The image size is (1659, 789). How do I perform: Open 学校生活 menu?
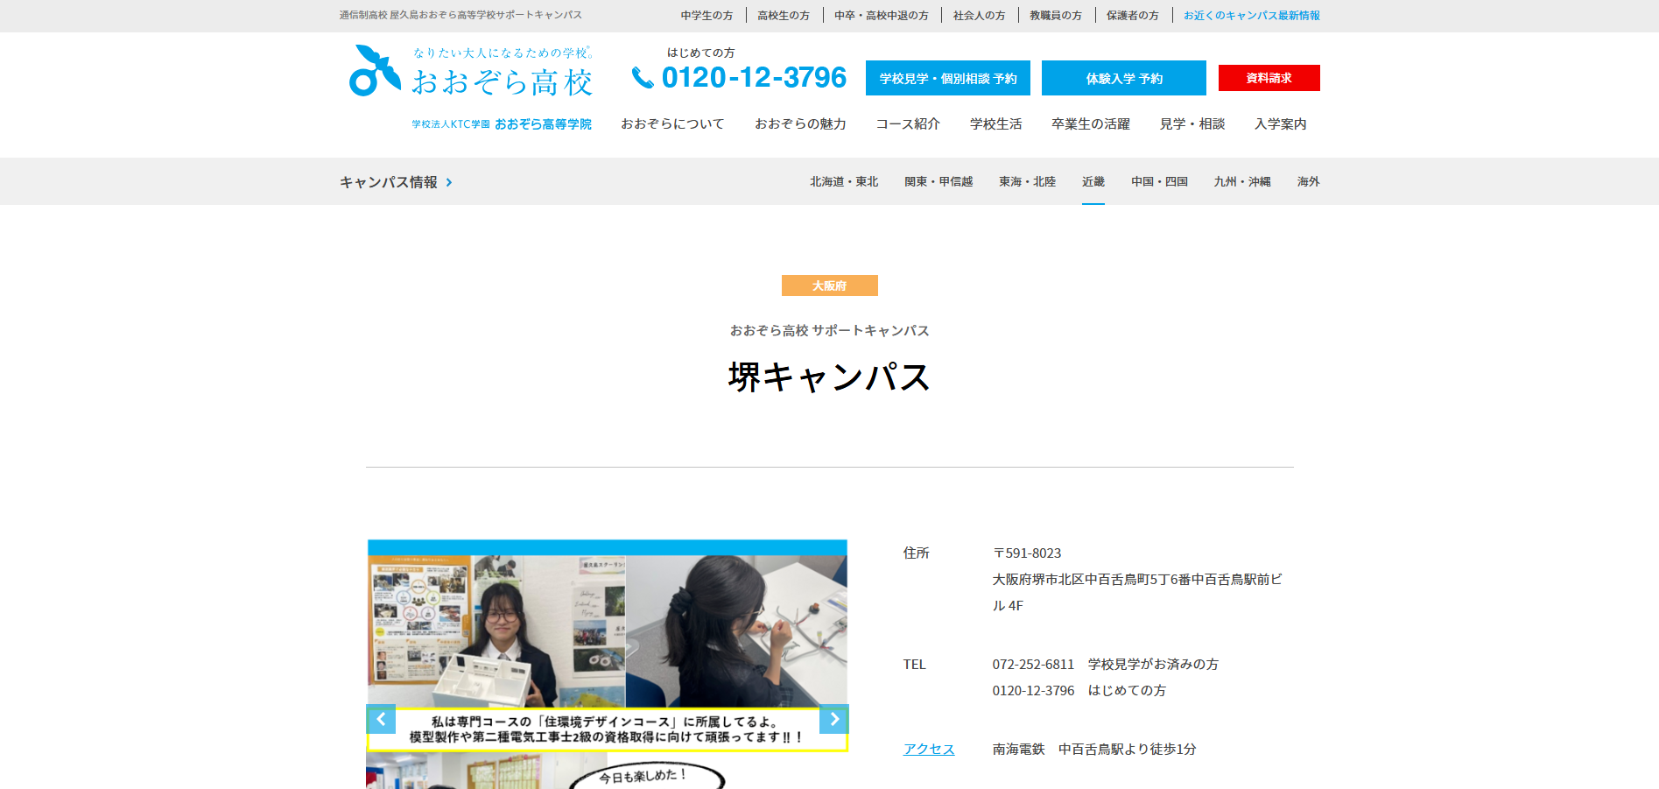[996, 124]
